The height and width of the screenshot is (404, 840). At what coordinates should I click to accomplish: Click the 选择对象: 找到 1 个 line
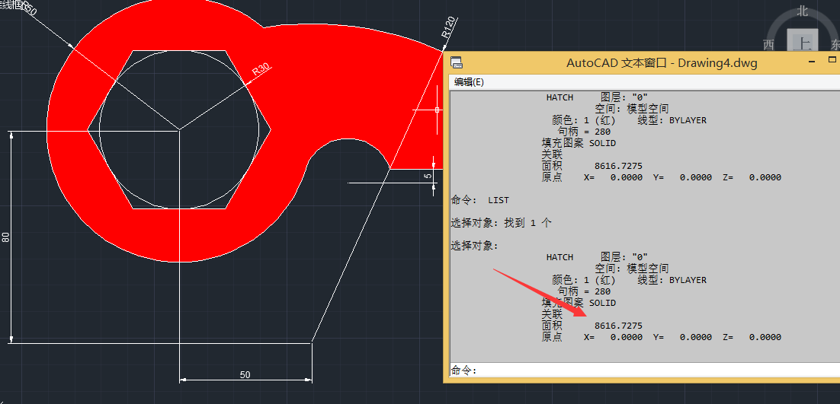click(501, 223)
